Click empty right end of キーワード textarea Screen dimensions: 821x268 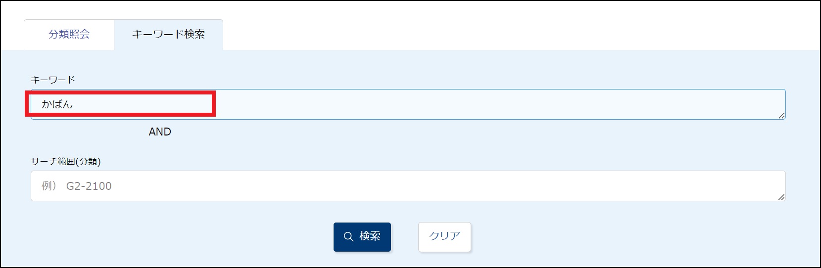pos(693,104)
